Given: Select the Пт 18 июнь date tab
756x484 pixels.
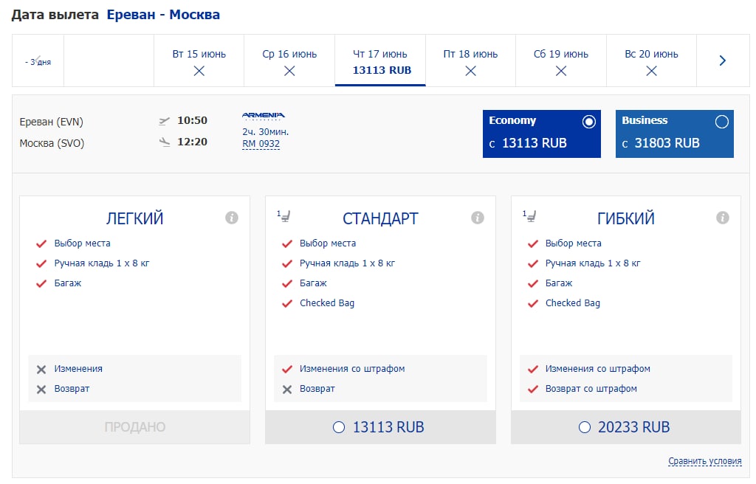Looking at the screenshot, I should click(x=470, y=61).
